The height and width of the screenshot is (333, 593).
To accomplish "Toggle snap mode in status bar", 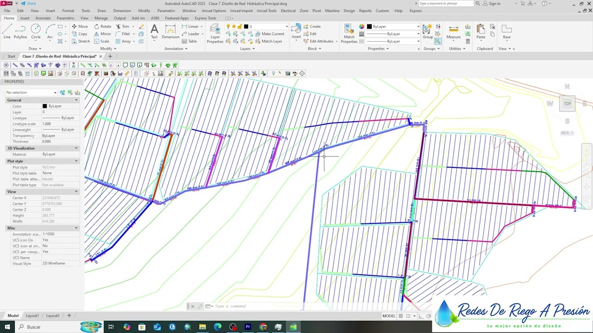I will coord(409,316).
